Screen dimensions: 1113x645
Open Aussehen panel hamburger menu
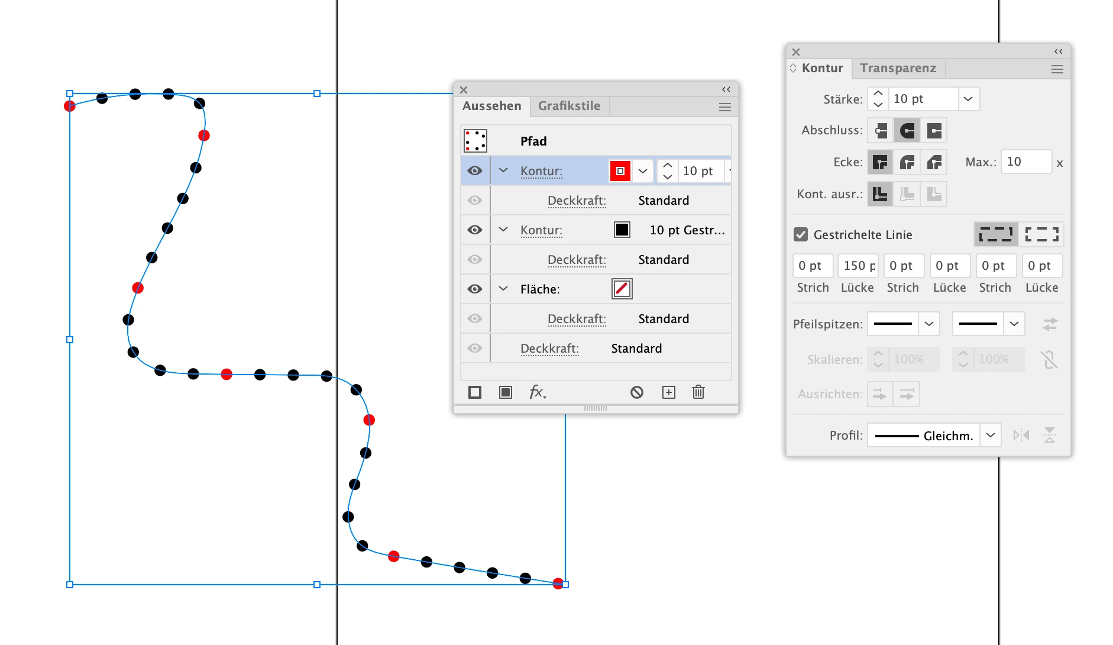pyautogui.click(x=725, y=107)
